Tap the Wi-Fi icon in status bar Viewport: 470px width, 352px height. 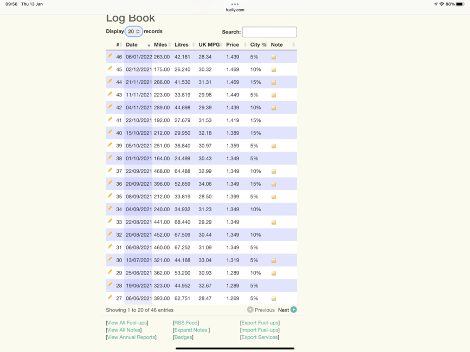click(441, 4)
